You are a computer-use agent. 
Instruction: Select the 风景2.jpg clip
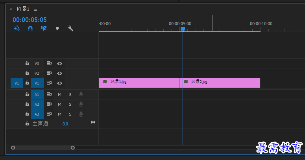[x=220, y=83]
